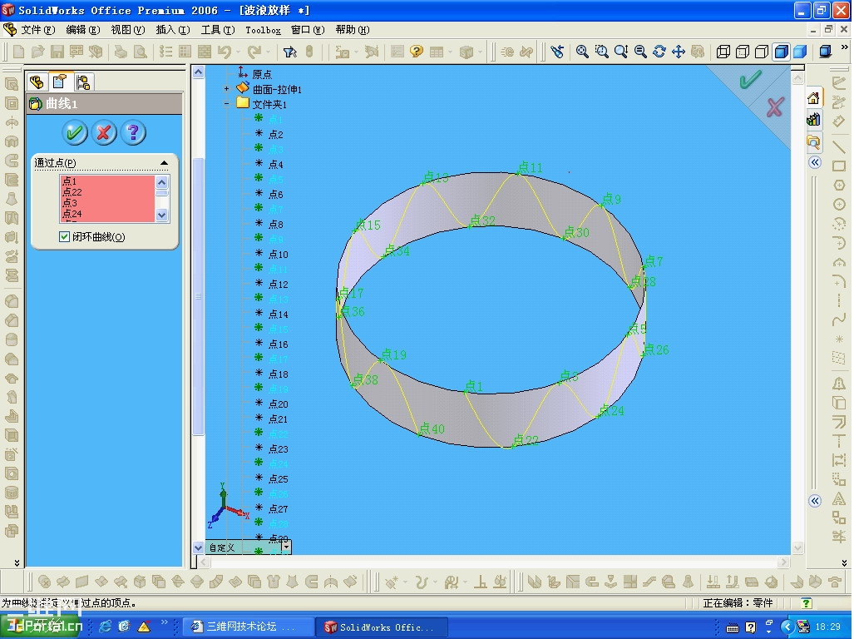The width and height of the screenshot is (854, 639).
Task: Click point label 点11 on the model
Action: 531,167
